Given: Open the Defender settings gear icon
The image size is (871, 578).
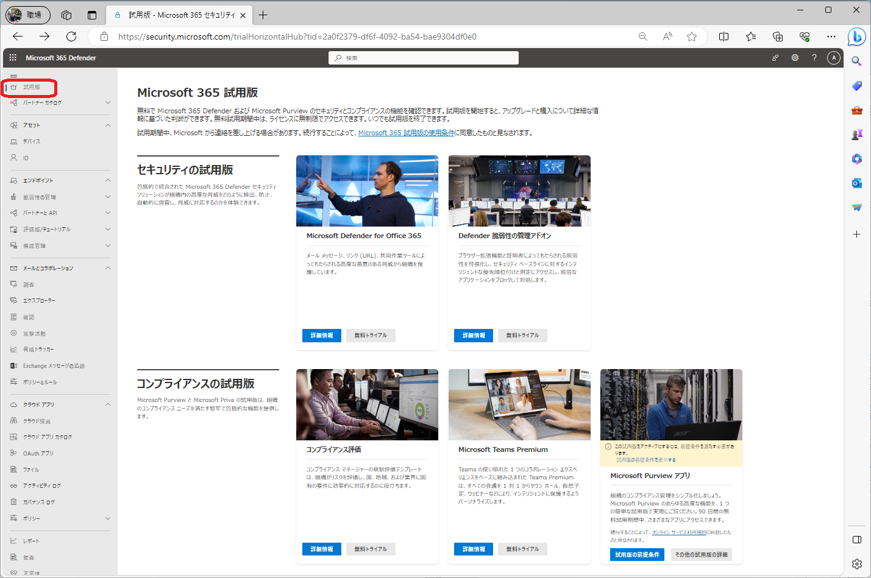Looking at the screenshot, I should click(x=795, y=58).
